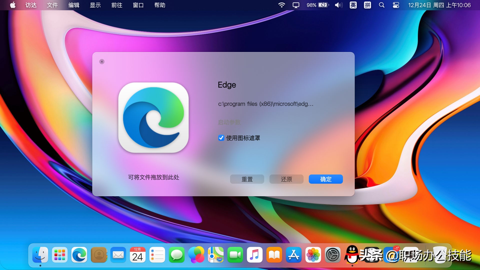Open Finder from the Dock

pos(40,255)
